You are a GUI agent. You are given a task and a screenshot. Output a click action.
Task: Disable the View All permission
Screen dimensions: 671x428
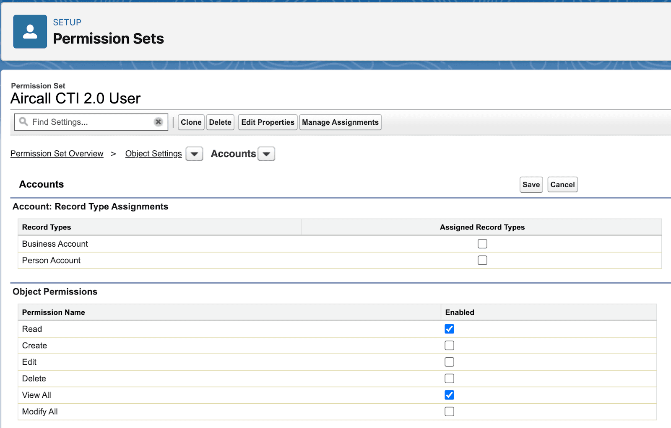click(449, 395)
